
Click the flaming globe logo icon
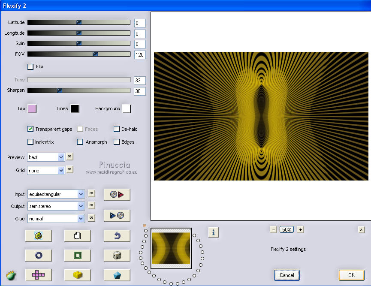11,275
